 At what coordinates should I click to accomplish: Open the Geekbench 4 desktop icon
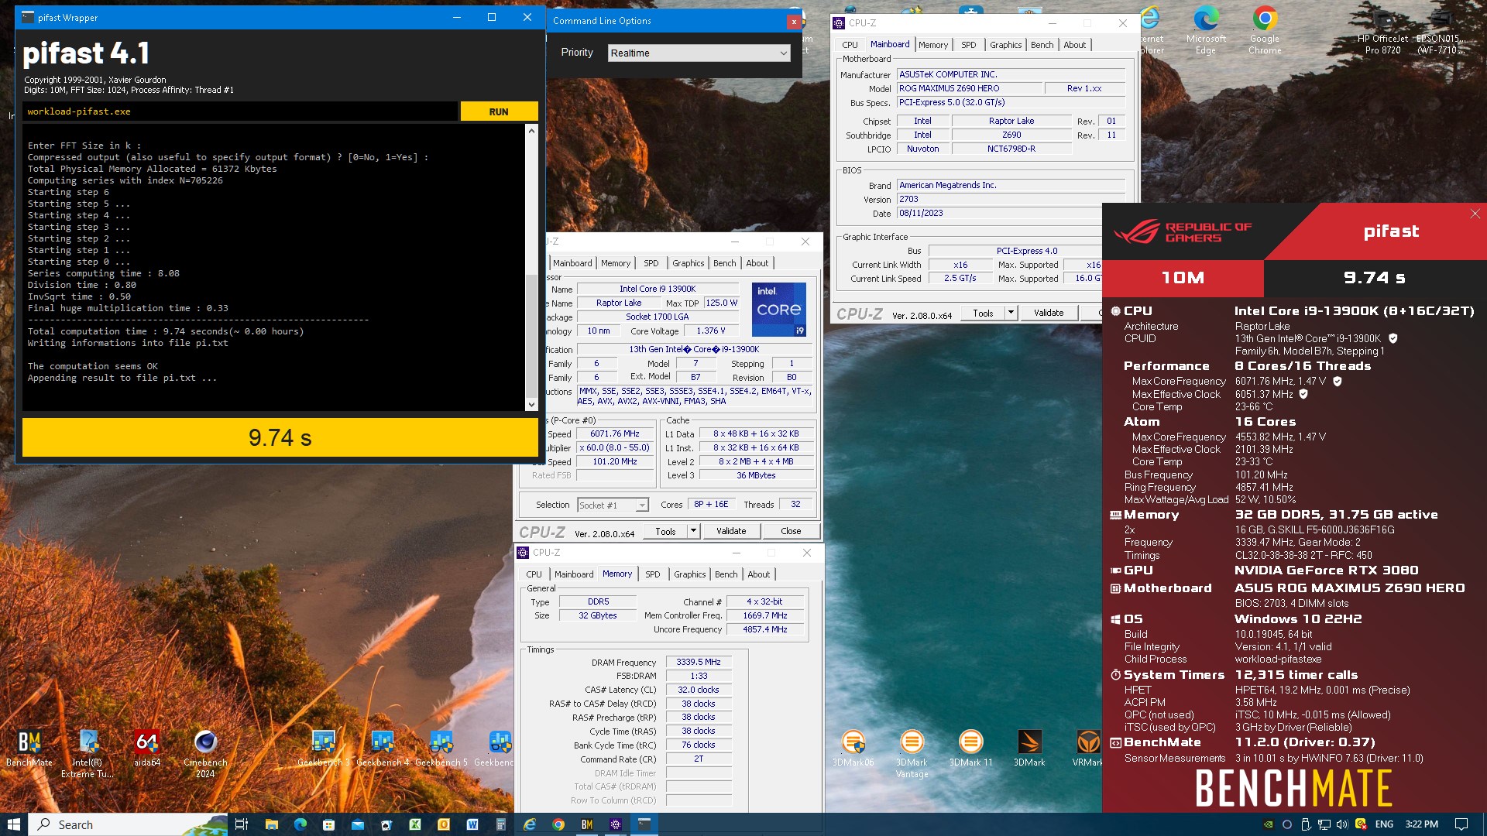coord(383,748)
